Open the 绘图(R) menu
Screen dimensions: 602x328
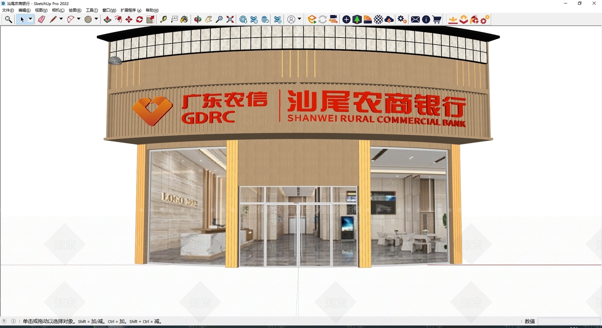[75, 10]
